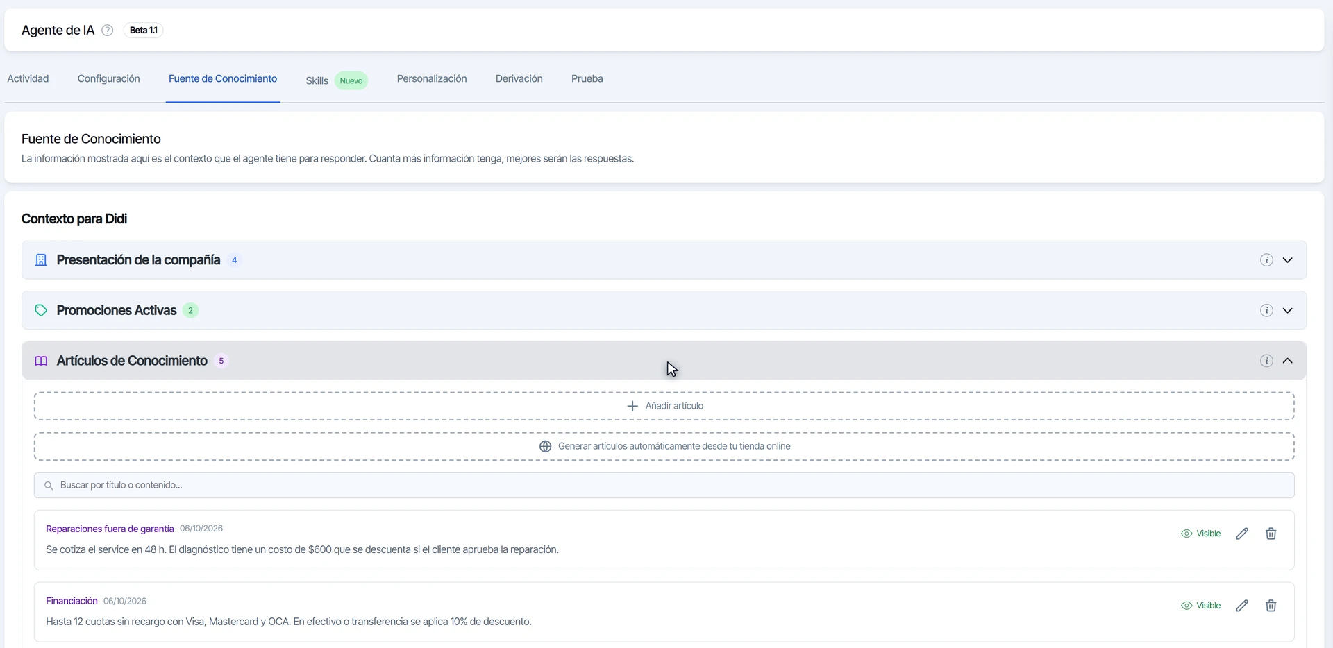This screenshot has width=1333, height=648.
Task: Edit the Reparaciones fuera de garantía article
Action: click(x=1242, y=534)
